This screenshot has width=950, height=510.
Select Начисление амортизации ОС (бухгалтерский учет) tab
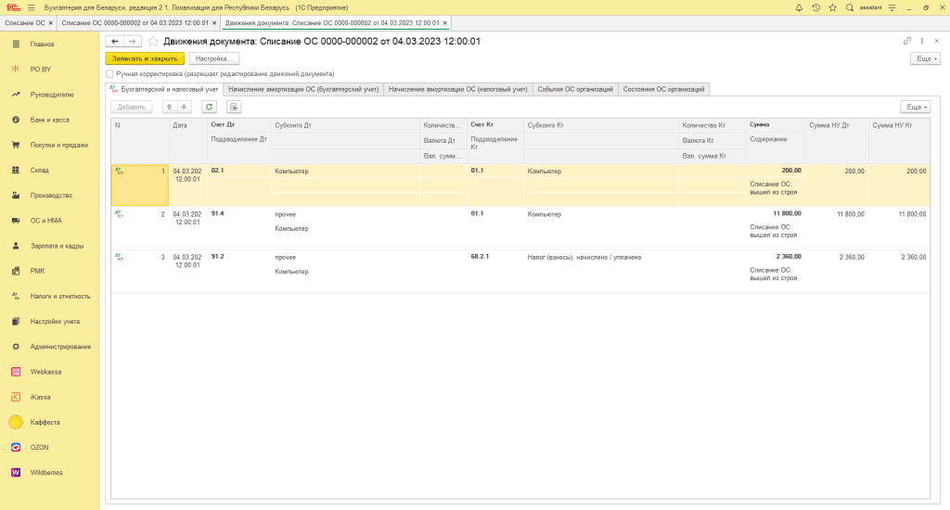[x=303, y=90]
